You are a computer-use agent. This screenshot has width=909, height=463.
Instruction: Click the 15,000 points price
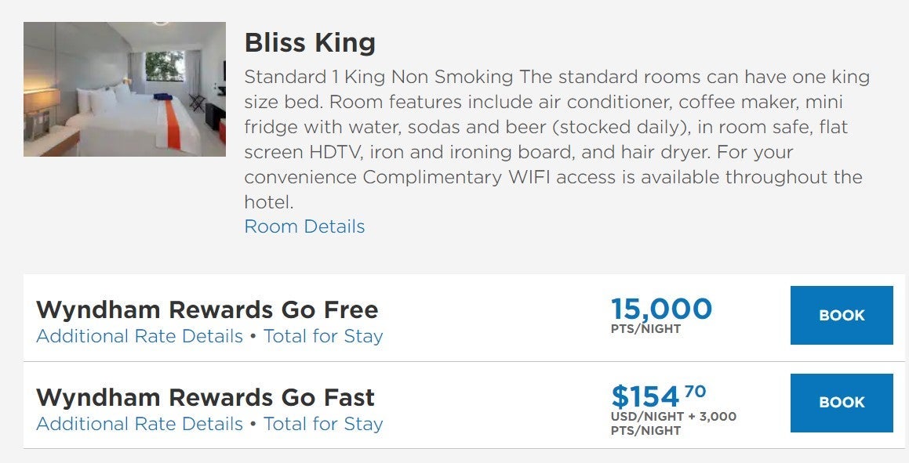(661, 309)
